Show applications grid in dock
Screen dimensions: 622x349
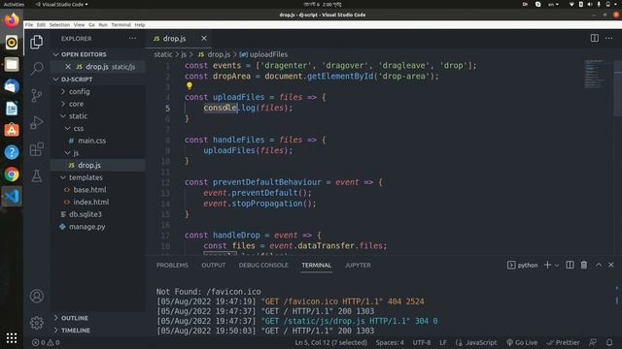coord(12,337)
